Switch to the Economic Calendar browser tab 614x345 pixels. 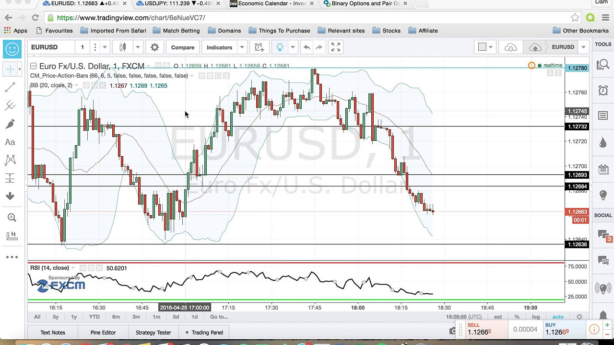(272, 4)
